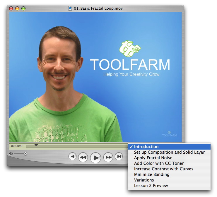Select Lesson 2 Preview chapter

[x=151, y=186]
